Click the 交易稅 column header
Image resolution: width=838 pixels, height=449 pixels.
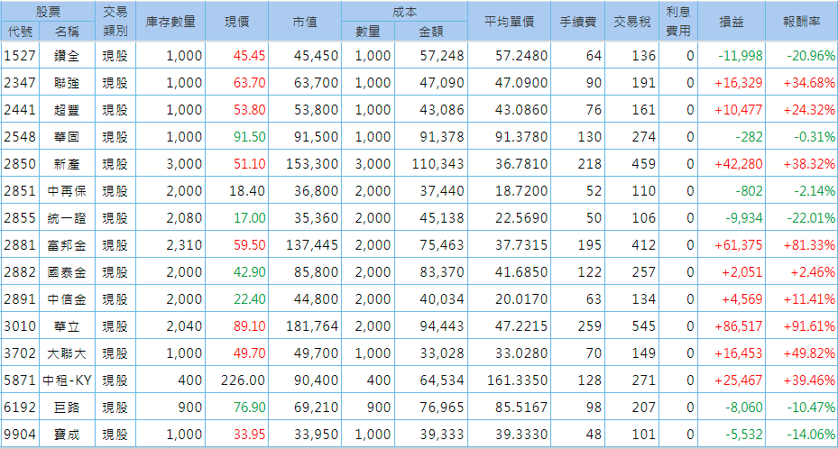632,22
